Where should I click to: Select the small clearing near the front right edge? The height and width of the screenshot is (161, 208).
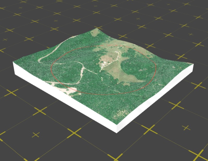click(x=121, y=114)
